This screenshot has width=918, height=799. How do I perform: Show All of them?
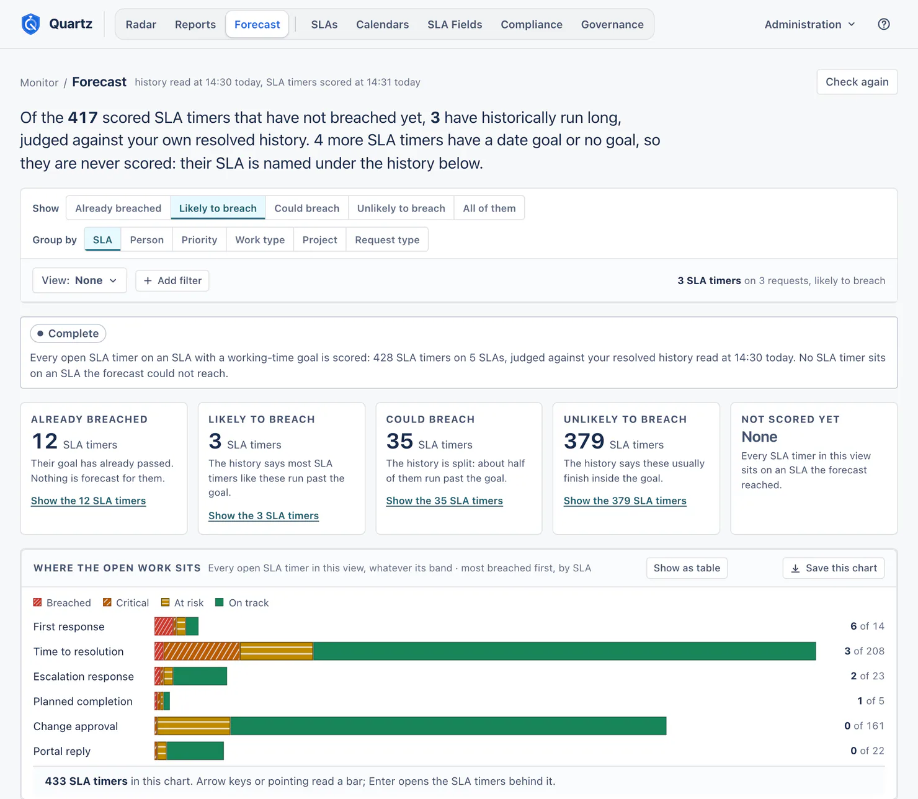coord(489,208)
